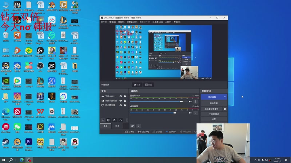Open source properties gear in Sources panel
Image resolution: width=291 pixels, height=163 pixels.
[x=114, y=120]
